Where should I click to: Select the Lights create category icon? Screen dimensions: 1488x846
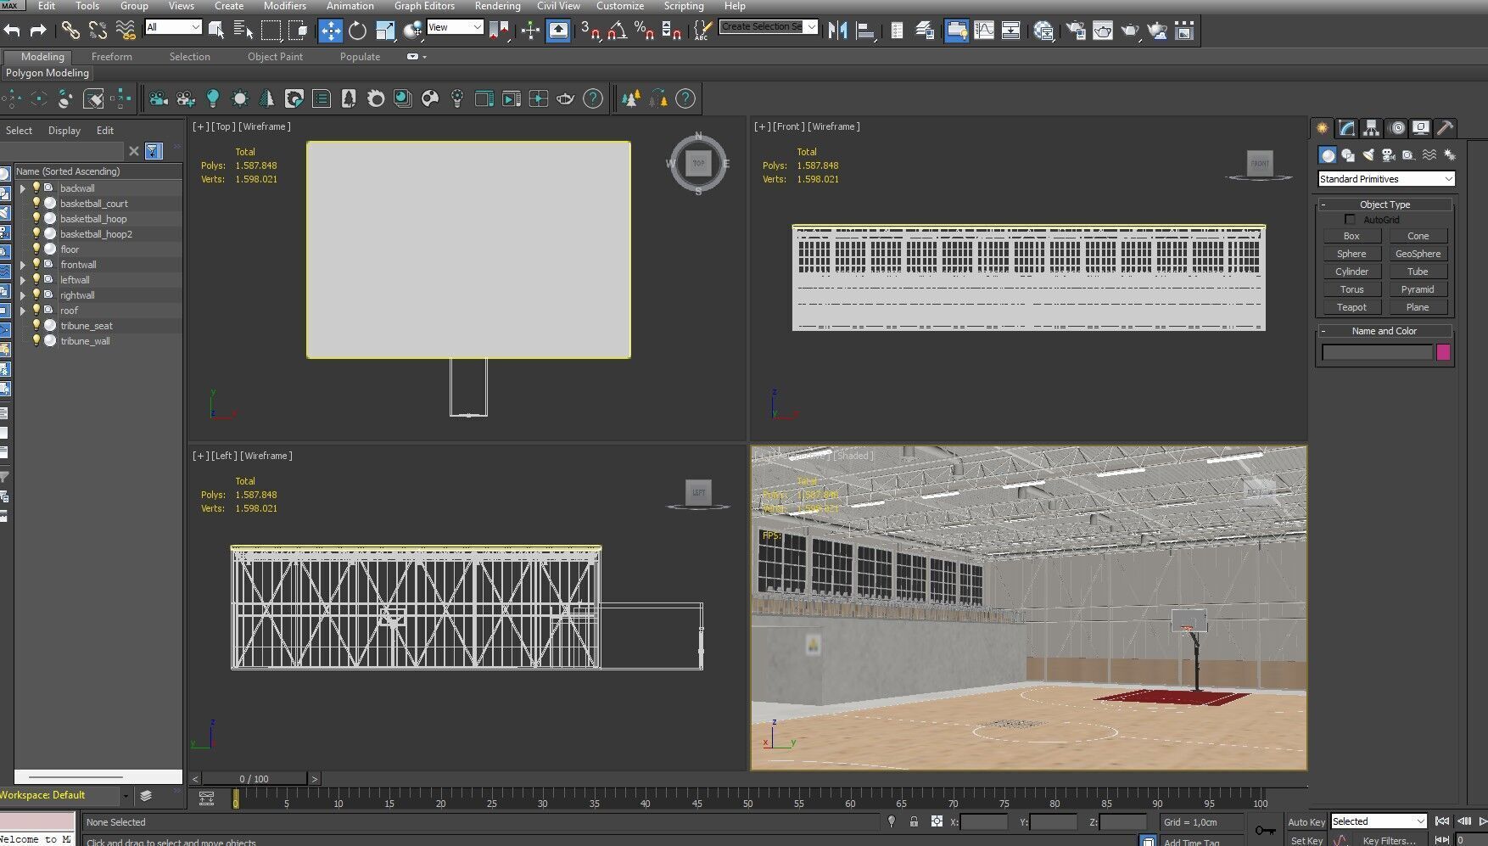1368,154
